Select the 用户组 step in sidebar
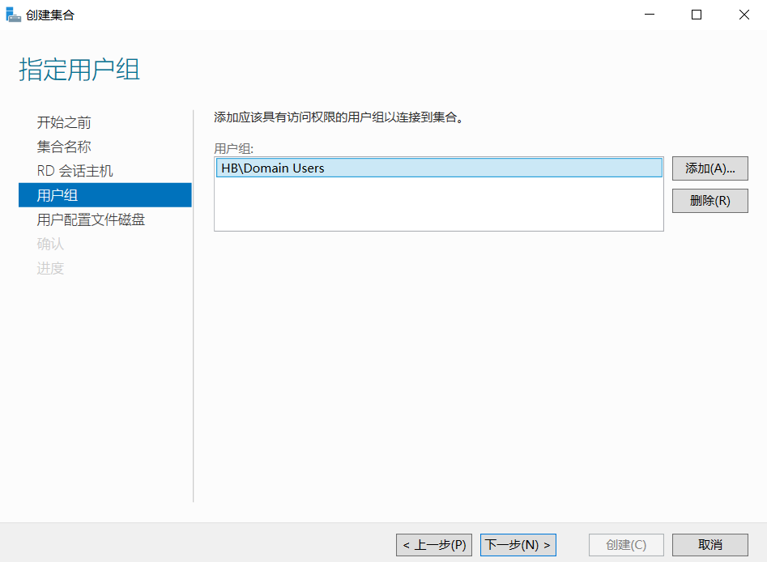Viewport: 767px width, 562px height. click(105, 195)
